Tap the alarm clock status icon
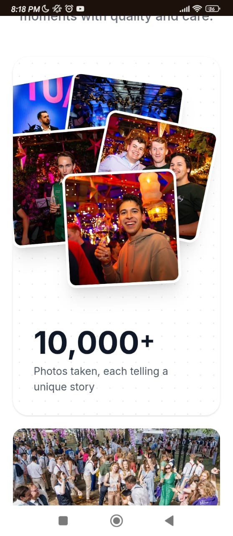Viewport: 233px width, 536px height. (x=69, y=8)
